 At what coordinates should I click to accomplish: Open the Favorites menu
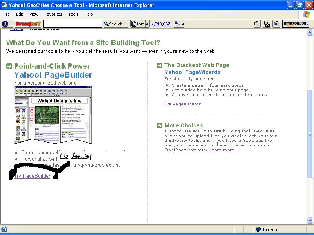[53, 14]
